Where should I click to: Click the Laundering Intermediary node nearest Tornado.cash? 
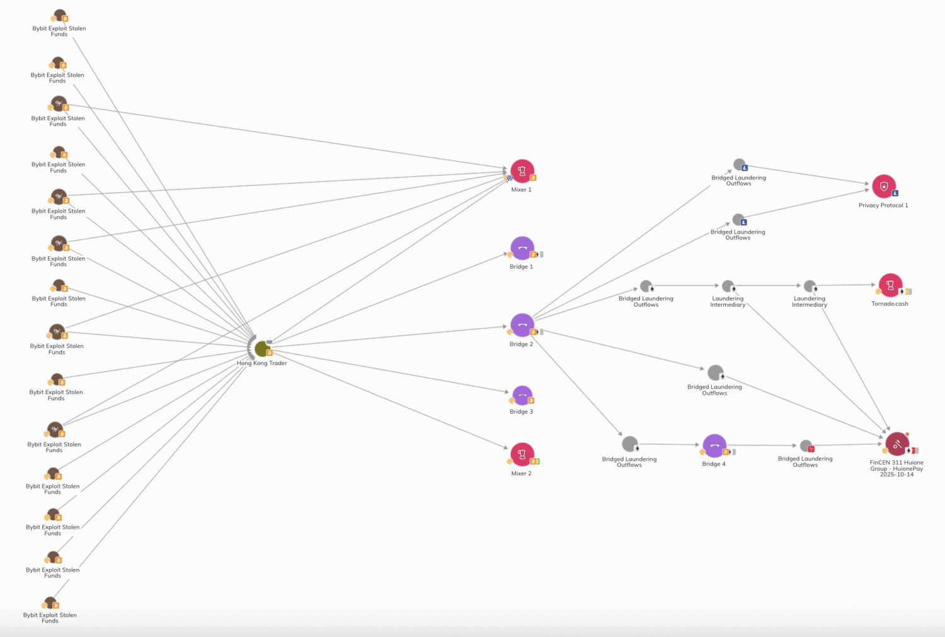pyautogui.click(x=810, y=286)
